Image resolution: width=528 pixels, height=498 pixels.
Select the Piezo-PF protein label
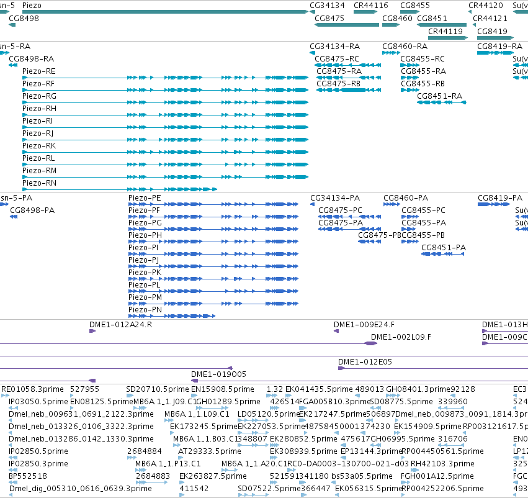[144, 211]
